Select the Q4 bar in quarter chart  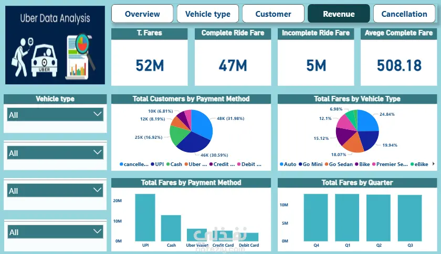pyautogui.click(x=316, y=217)
